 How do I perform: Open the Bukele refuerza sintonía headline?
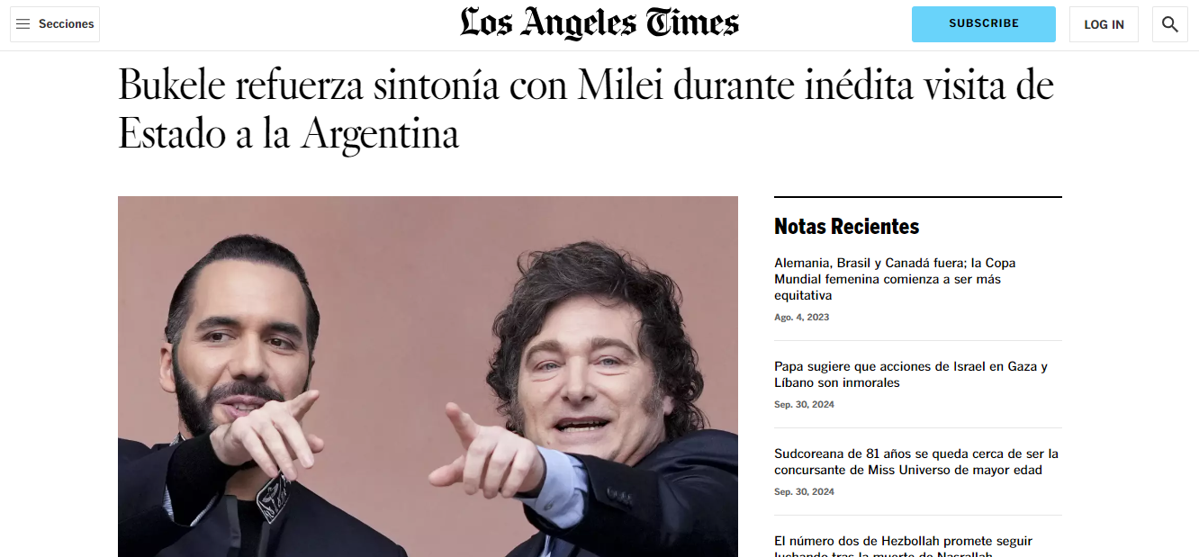[x=586, y=110]
